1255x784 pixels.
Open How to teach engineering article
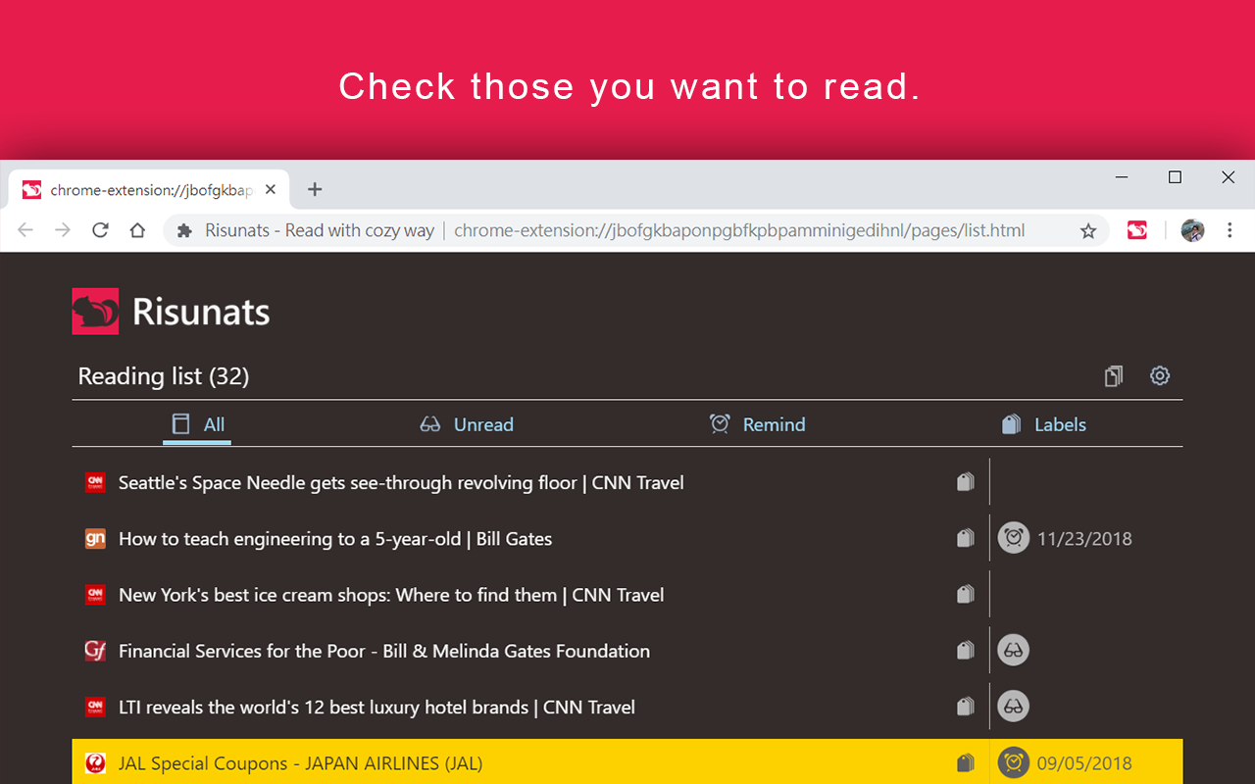click(x=335, y=538)
